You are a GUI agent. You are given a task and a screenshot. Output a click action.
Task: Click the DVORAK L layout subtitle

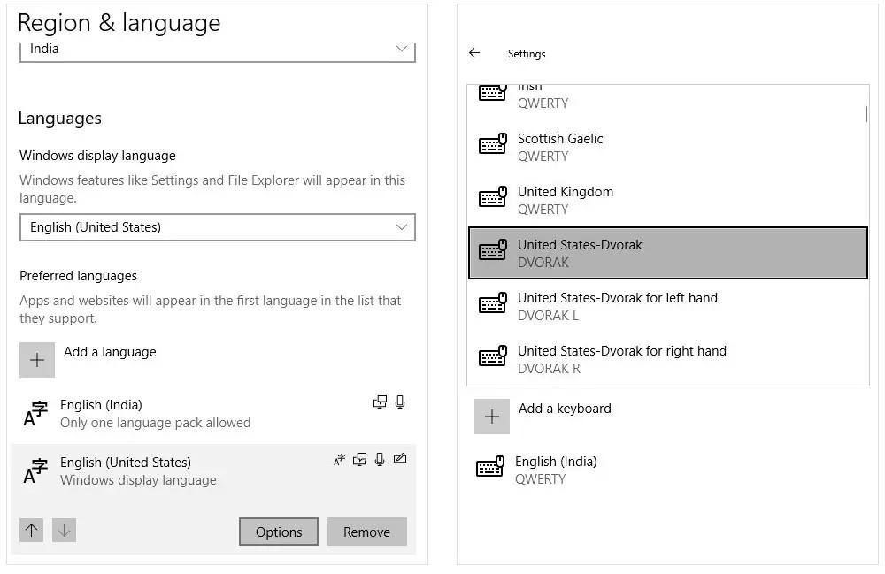click(548, 316)
